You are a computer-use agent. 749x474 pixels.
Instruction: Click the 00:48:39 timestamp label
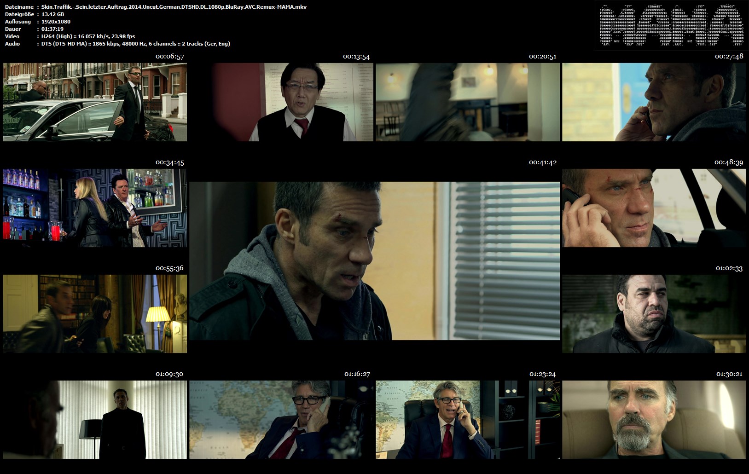click(x=729, y=162)
